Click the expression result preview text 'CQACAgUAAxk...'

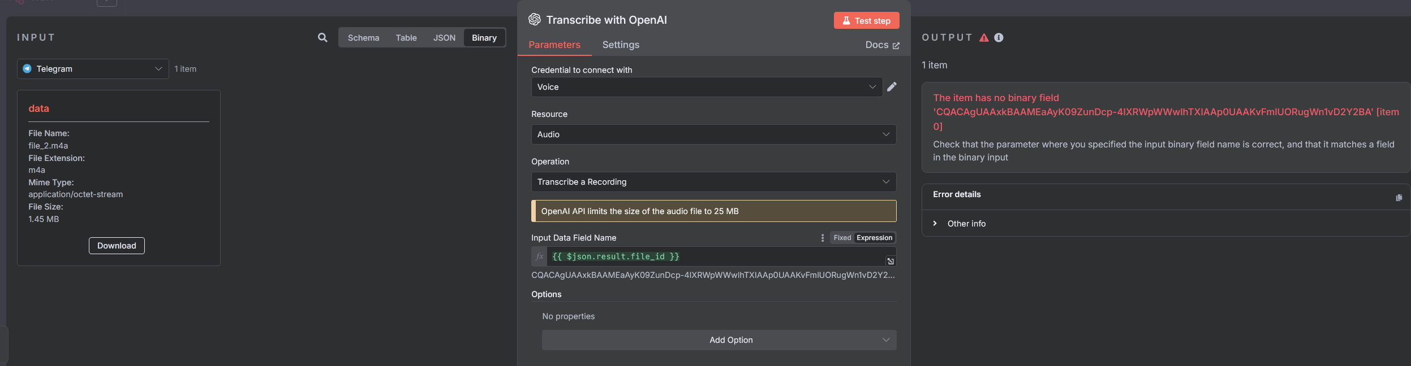tap(713, 275)
